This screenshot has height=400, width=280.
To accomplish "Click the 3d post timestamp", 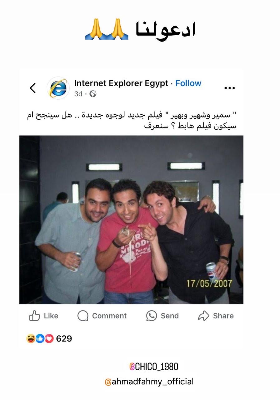I will coord(78,94).
